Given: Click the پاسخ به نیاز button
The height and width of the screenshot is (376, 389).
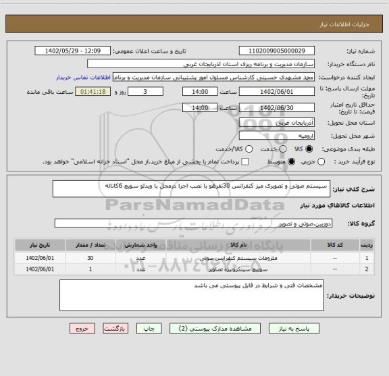Looking at the screenshot, I should [294, 329].
